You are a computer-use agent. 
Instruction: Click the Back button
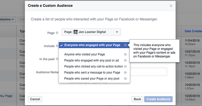137,99
